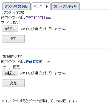Click the no-file-selected text in クラス時間割 section
Viewport: 110px width, 106px height.
[43, 29]
